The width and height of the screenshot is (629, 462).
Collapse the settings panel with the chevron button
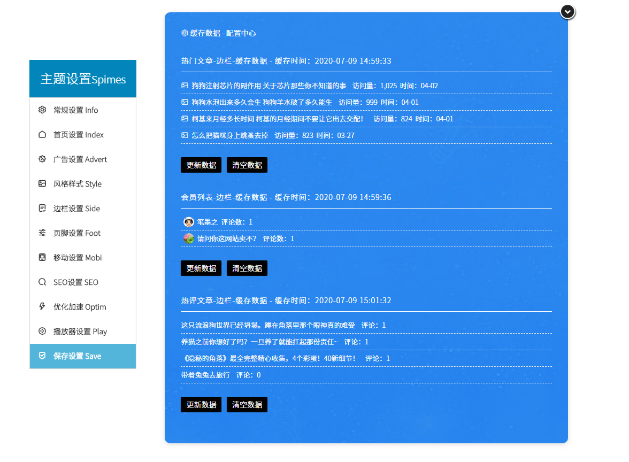[x=567, y=11]
